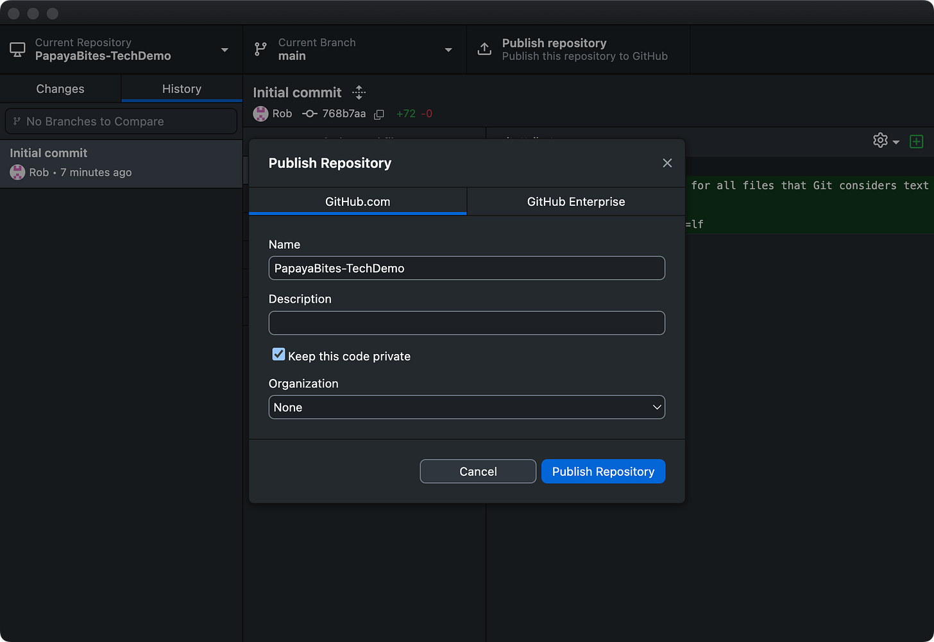
Task: Click the repository Name input field
Action: pyautogui.click(x=467, y=268)
